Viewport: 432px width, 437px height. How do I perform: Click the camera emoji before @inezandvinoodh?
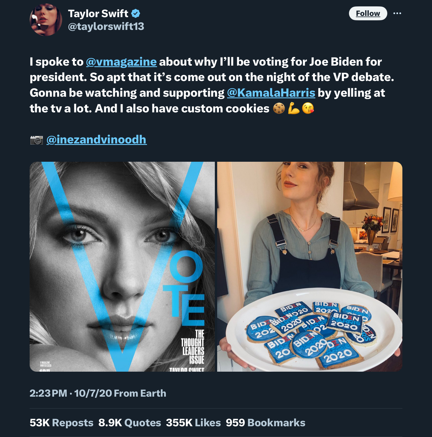[x=37, y=140]
